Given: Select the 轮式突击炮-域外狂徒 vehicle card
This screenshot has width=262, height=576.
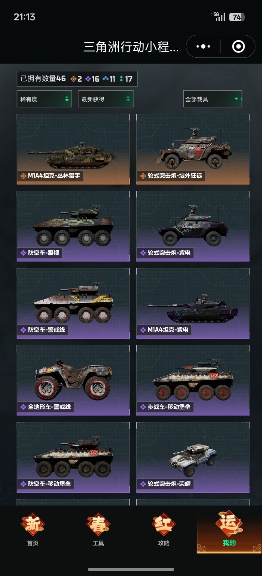Looking at the screenshot, I should (x=193, y=149).
